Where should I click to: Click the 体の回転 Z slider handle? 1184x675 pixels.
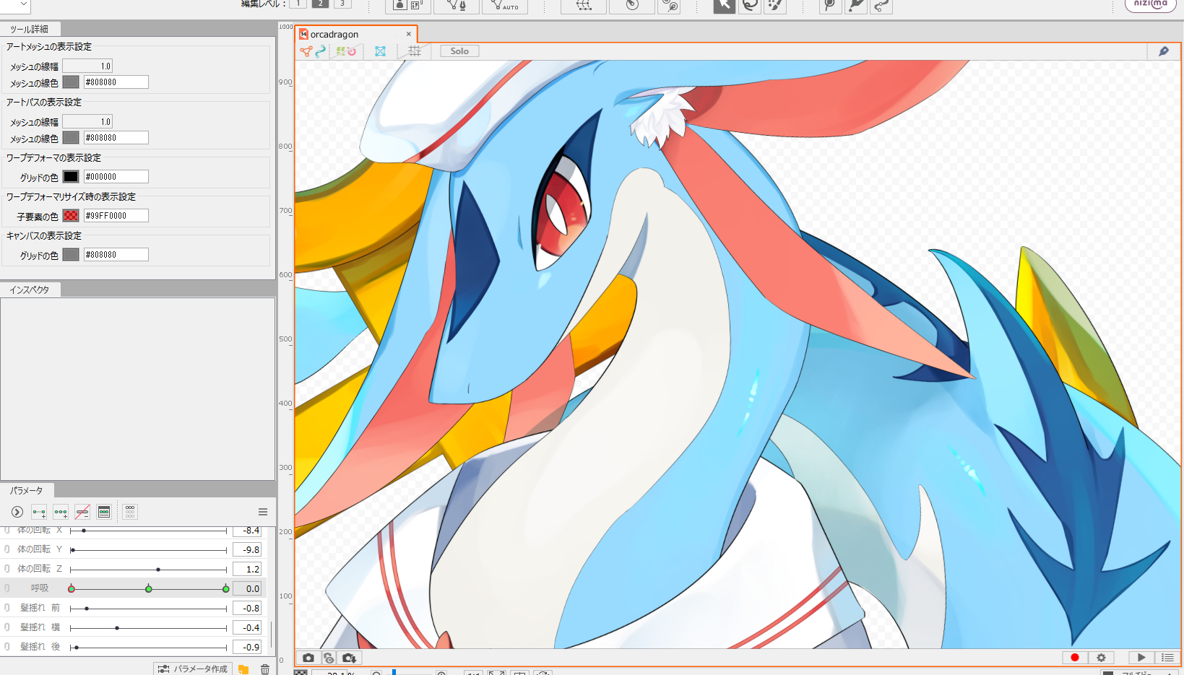pyautogui.click(x=158, y=570)
